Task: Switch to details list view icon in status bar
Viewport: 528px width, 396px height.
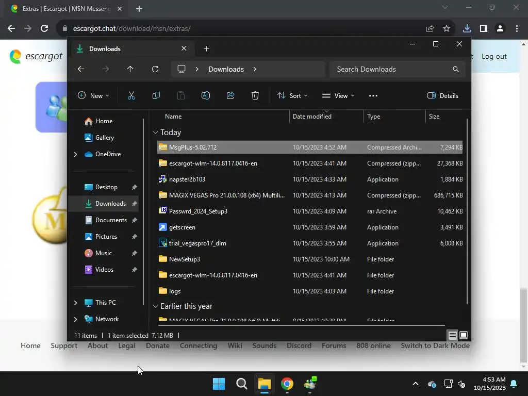Action: coord(452,335)
